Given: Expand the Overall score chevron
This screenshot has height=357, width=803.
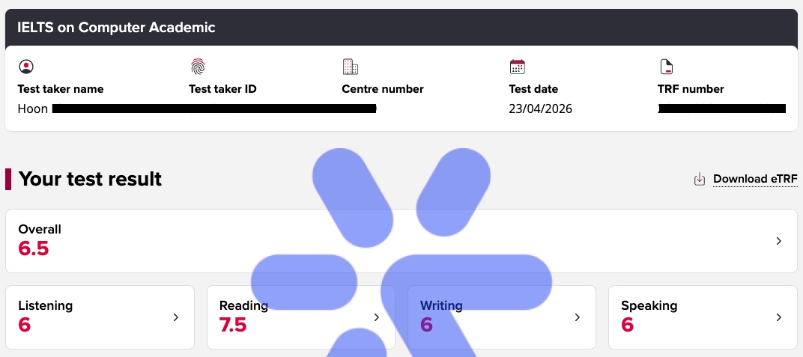Looking at the screenshot, I should tap(779, 241).
